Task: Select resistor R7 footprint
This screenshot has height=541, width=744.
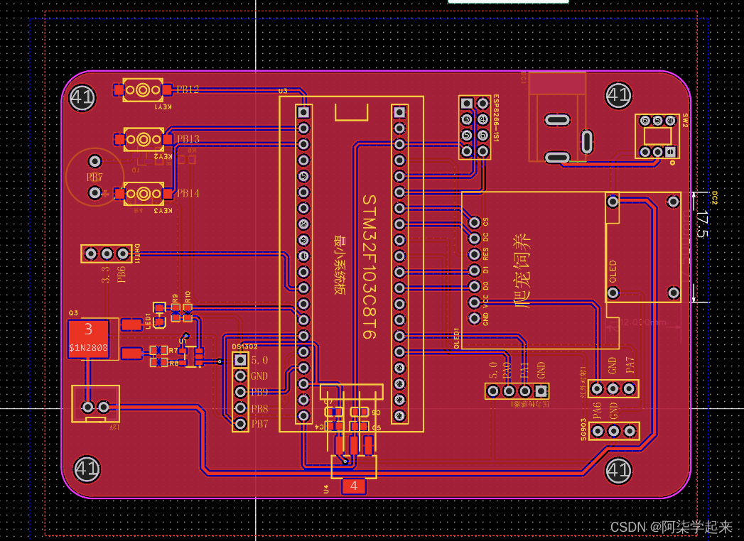Action: pyautogui.click(x=159, y=351)
